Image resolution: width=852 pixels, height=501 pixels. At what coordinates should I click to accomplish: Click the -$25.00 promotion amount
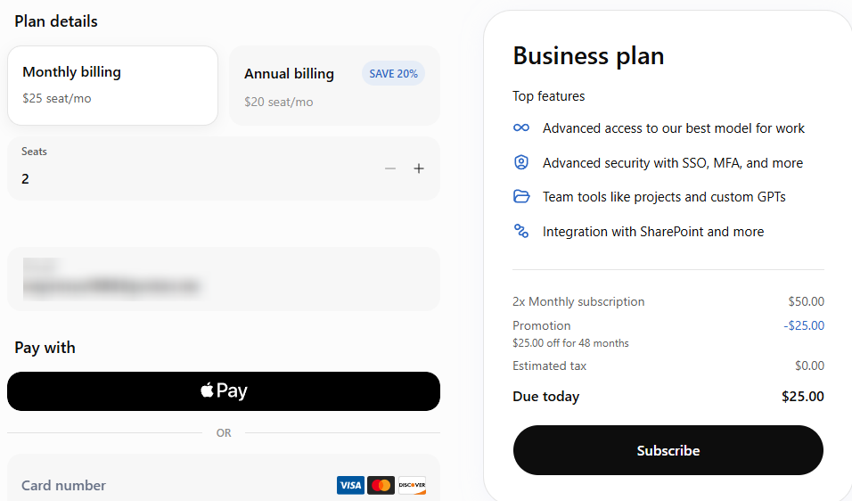pos(804,325)
